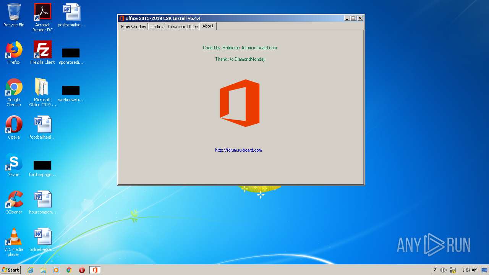Select the Download Office tab
Screen dimensions: 489x275
tap(183, 27)
